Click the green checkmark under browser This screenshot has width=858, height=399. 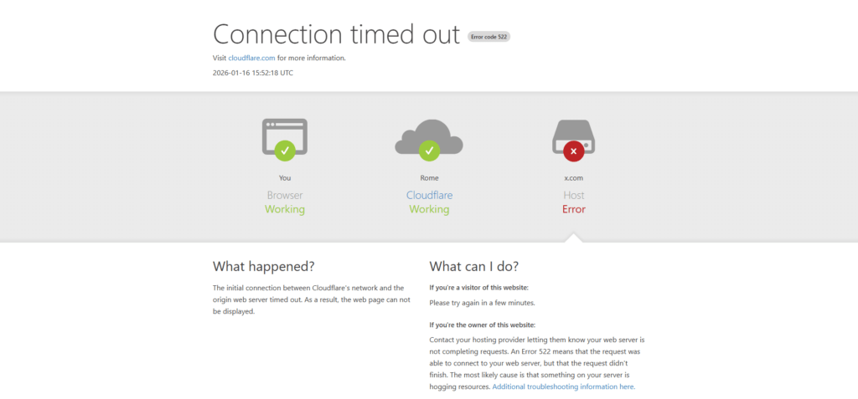tap(285, 151)
